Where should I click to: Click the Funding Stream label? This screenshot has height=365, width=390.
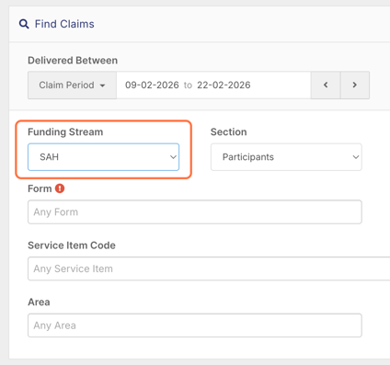65,131
